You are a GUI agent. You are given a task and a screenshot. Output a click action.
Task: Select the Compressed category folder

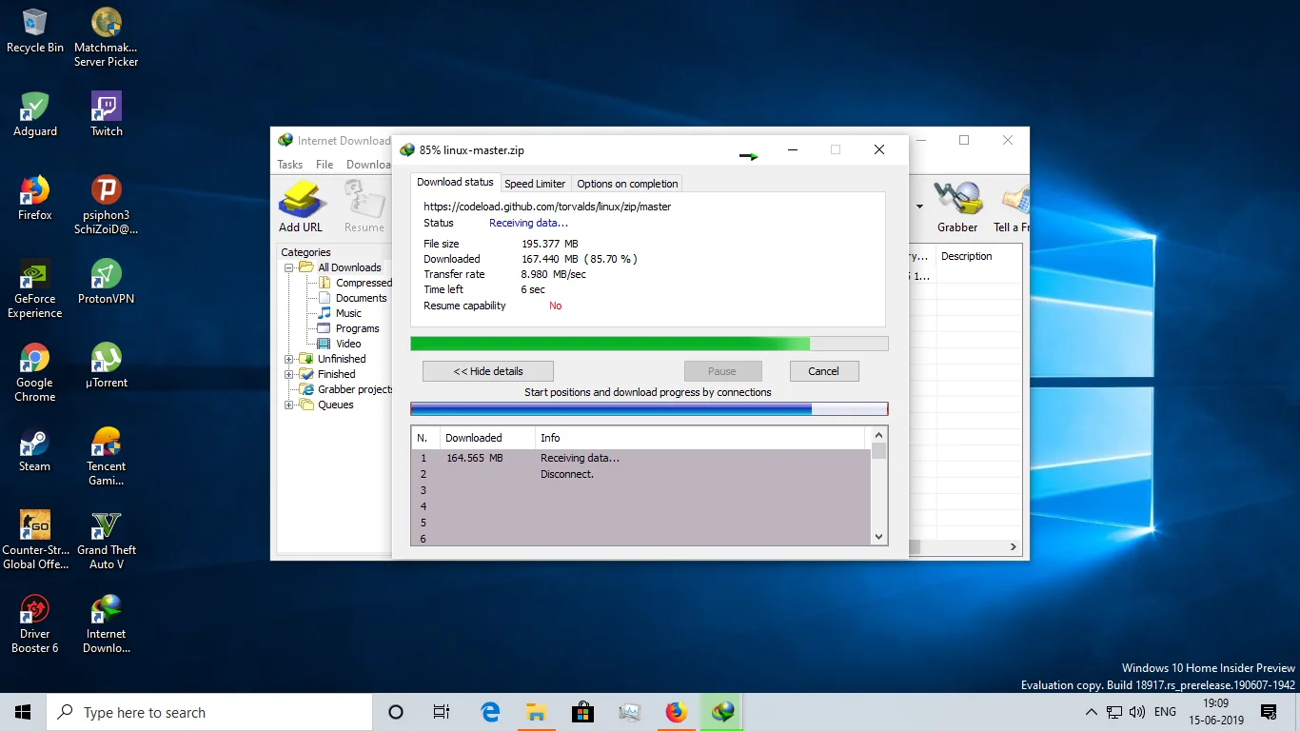click(363, 283)
